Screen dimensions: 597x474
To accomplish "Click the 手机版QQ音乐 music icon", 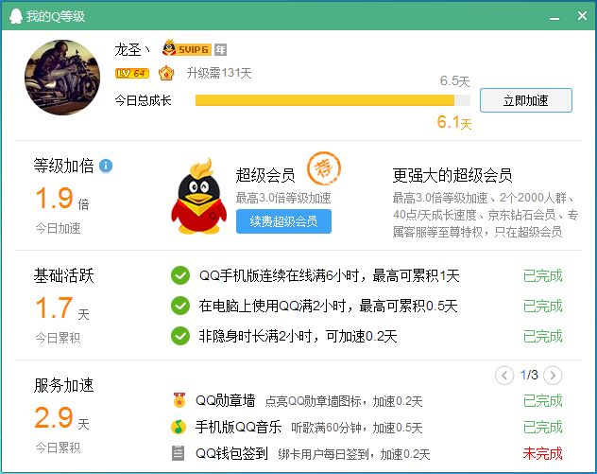I will coord(179,427).
